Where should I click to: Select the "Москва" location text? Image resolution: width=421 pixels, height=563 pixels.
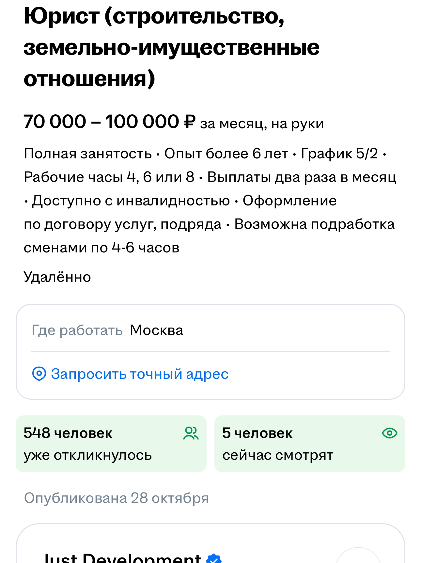pyautogui.click(x=157, y=330)
